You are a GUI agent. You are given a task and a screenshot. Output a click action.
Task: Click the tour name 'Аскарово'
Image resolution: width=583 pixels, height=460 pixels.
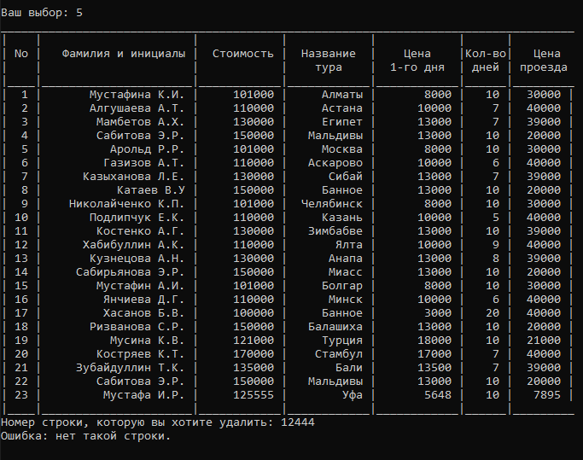[x=335, y=163]
